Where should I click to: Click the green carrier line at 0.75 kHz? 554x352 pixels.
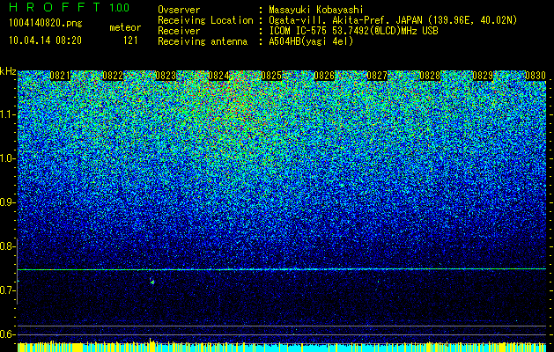pyautogui.click(x=282, y=269)
